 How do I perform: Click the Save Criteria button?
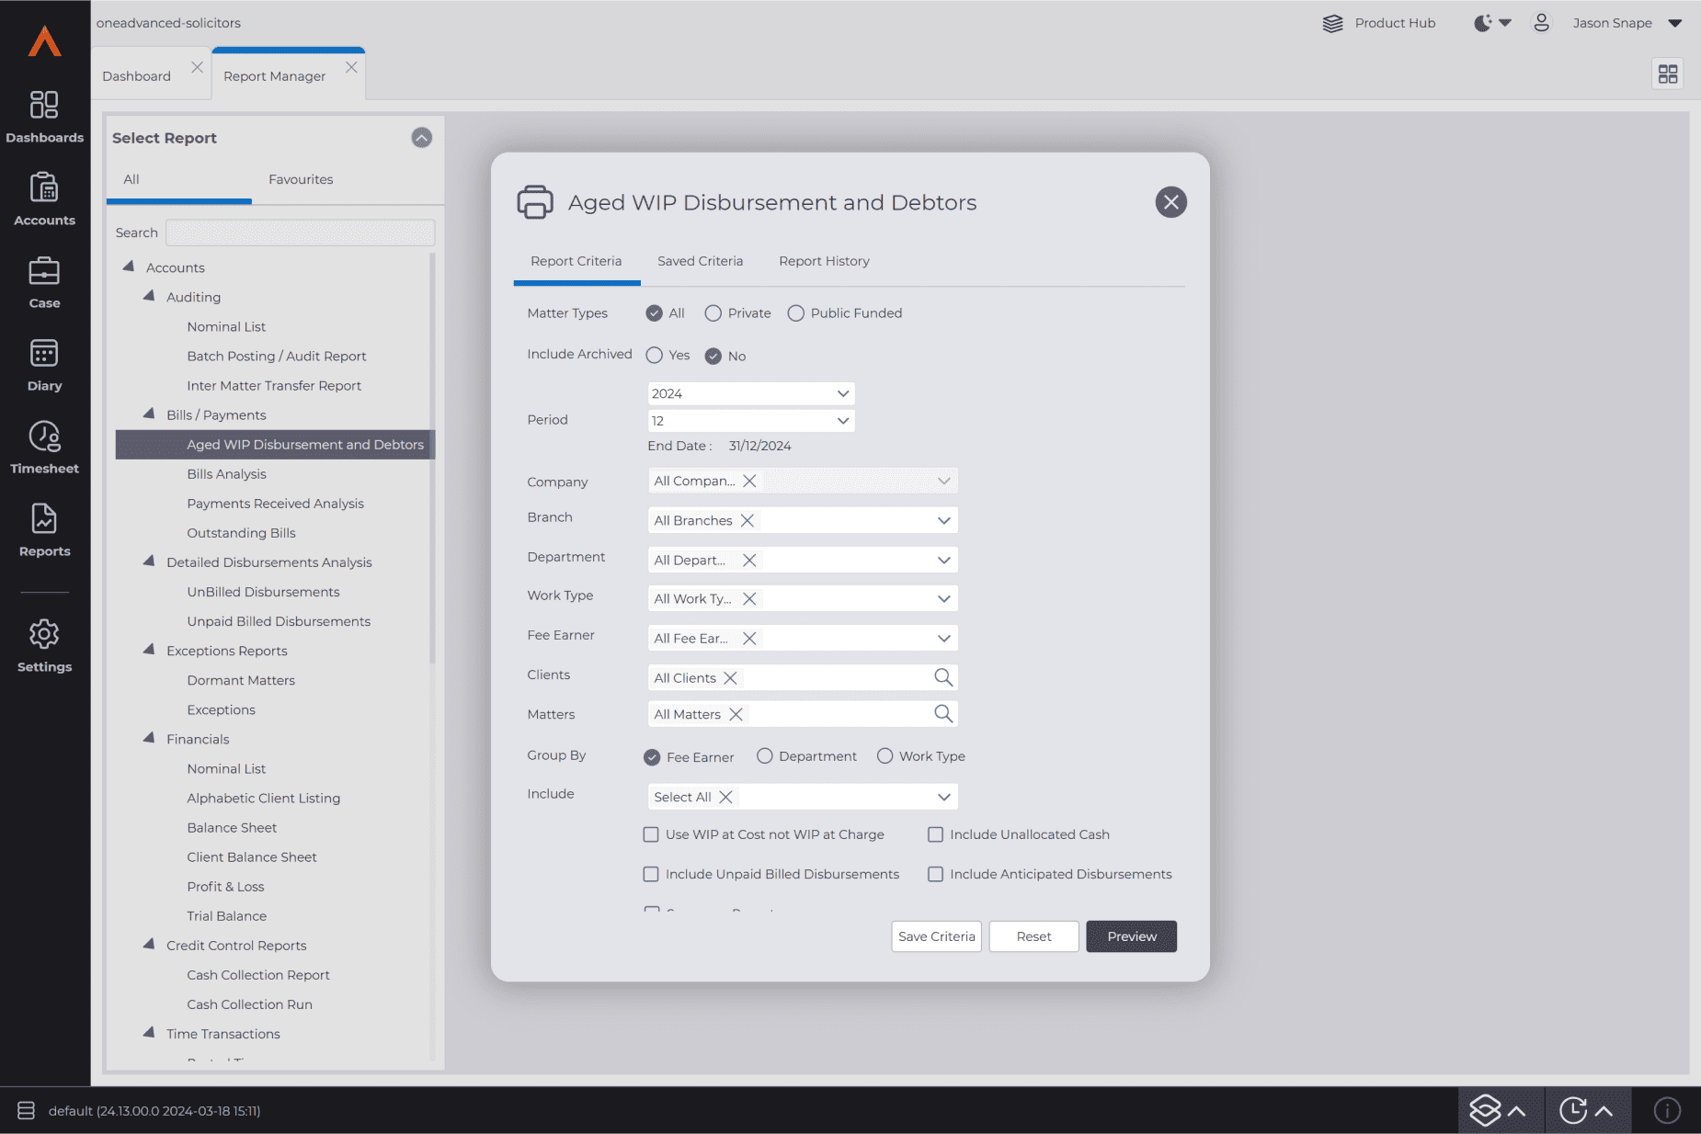(936, 936)
